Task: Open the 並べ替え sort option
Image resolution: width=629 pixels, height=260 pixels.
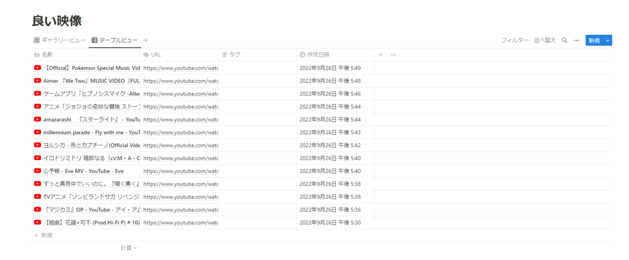Action: click(x=545, y=40)
